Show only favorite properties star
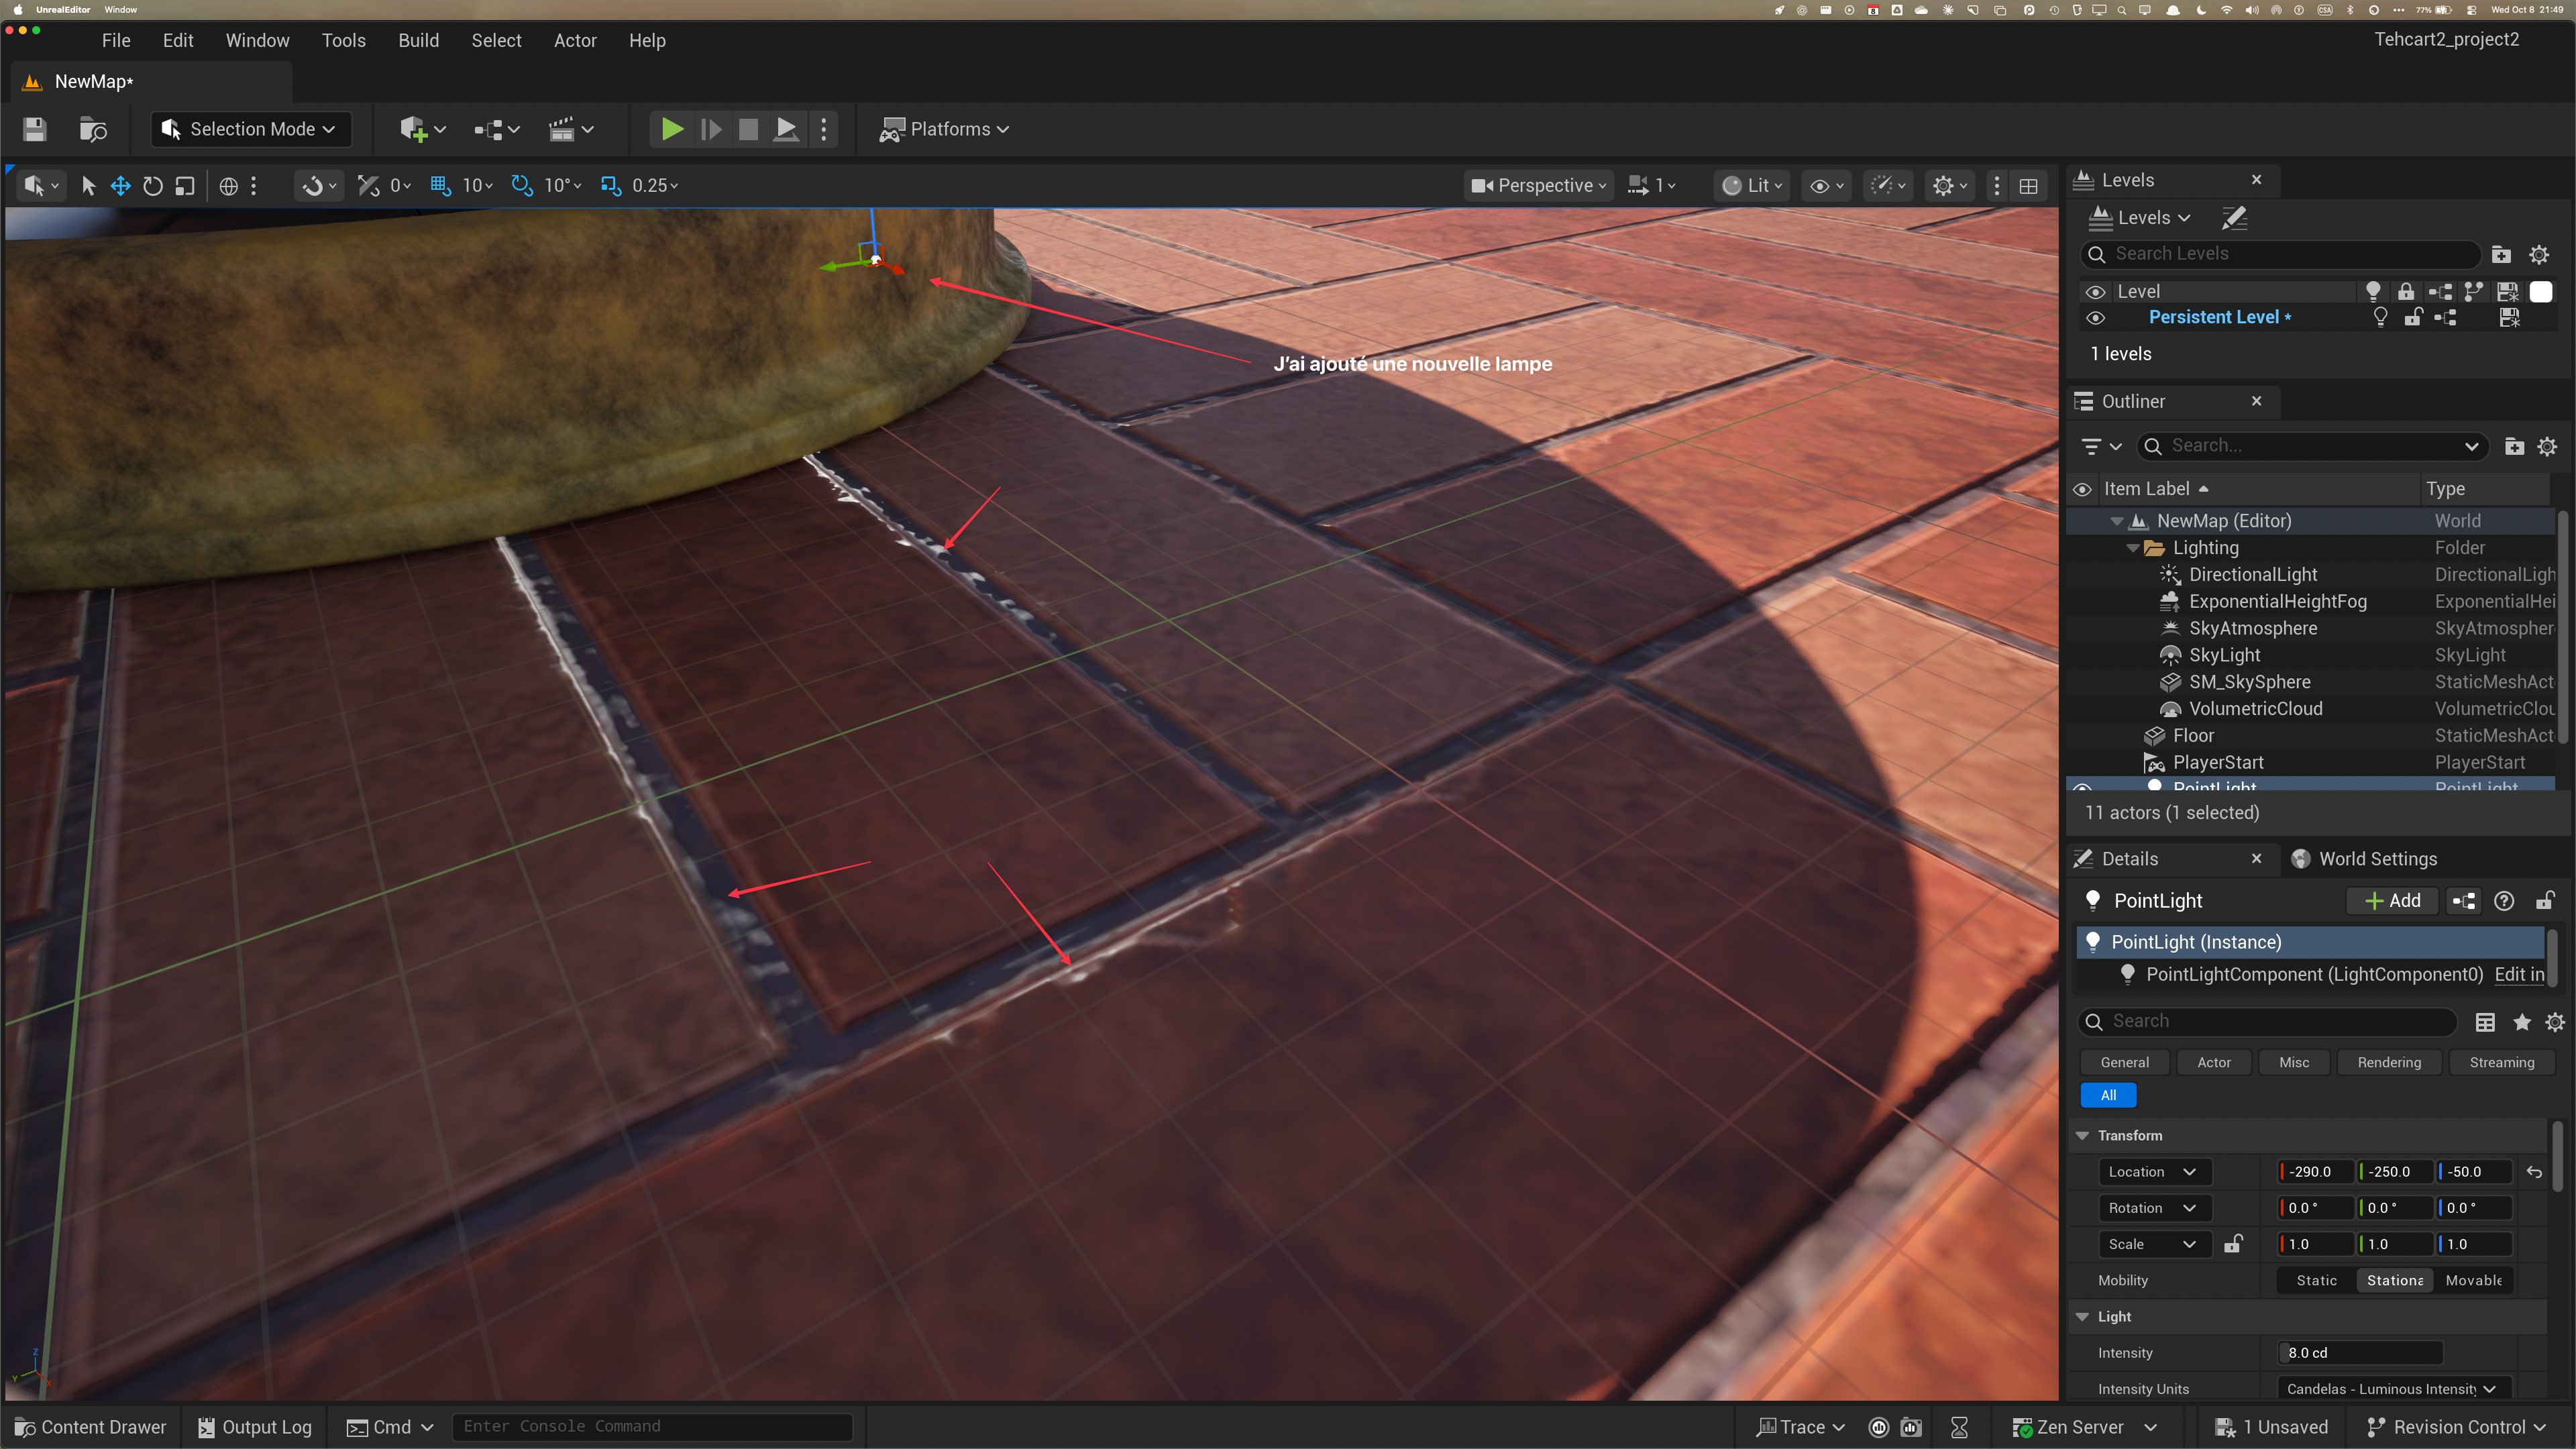 pos(2522,1022)
